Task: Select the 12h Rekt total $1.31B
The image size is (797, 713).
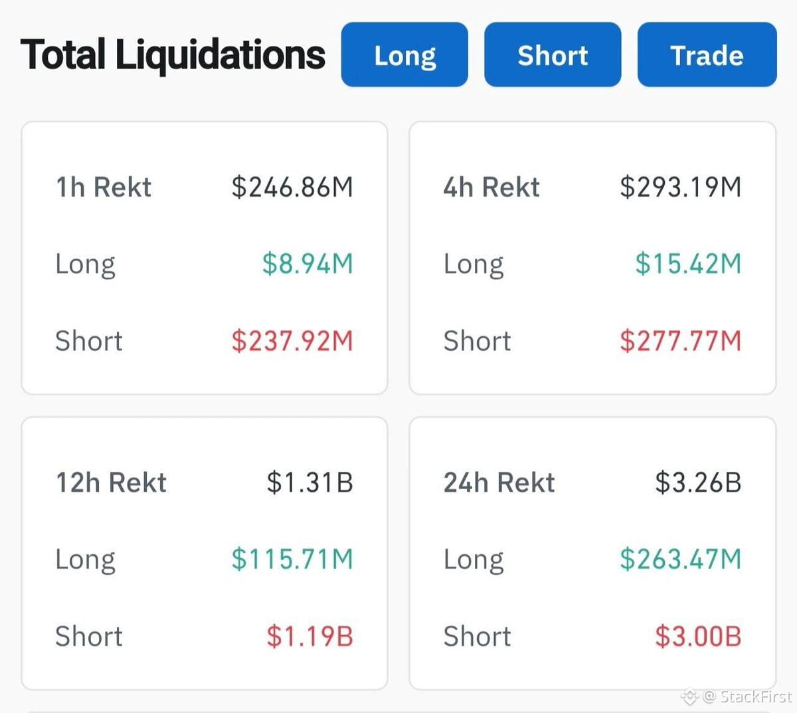Action: [x=310, y=482]
